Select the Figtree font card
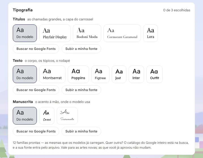Viewport: 203px width, 158px height. point(100,74)
